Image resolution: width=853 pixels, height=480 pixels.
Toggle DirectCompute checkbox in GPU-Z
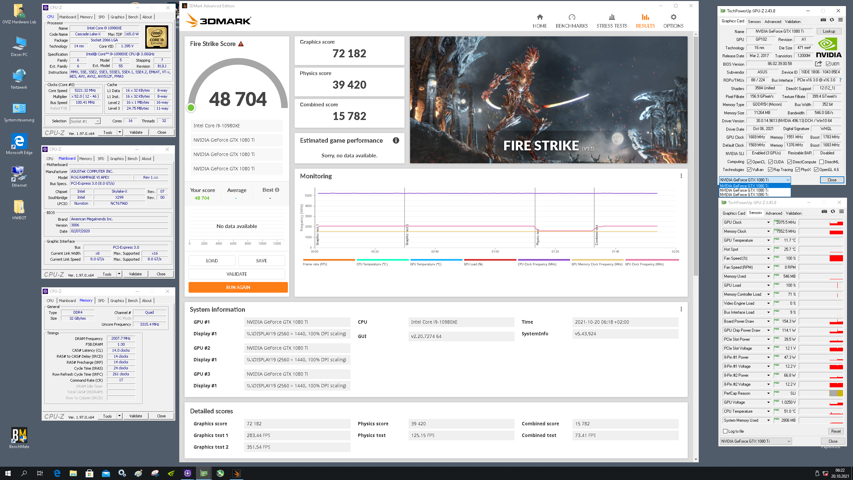click(x=789, y=162)
